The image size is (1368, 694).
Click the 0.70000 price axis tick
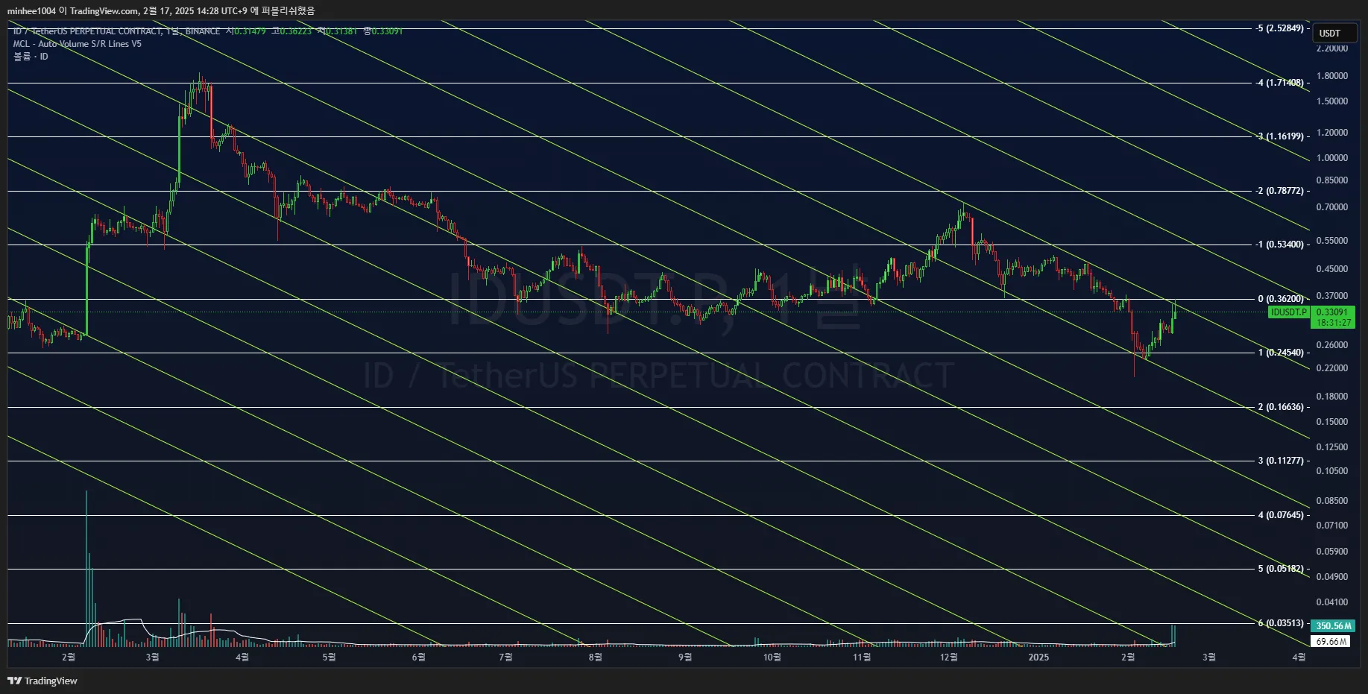pos(1332,207)
